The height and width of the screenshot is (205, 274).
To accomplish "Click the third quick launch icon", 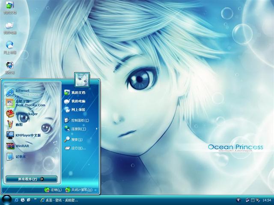I will [29, 200].
